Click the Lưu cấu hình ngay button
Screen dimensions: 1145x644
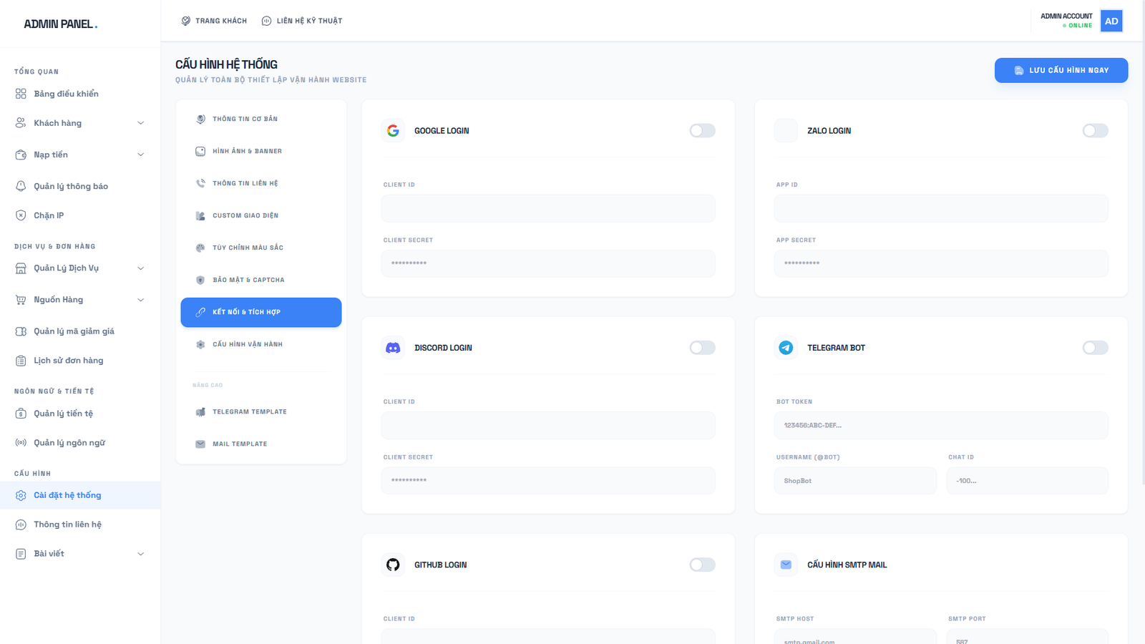point(1061,70)
